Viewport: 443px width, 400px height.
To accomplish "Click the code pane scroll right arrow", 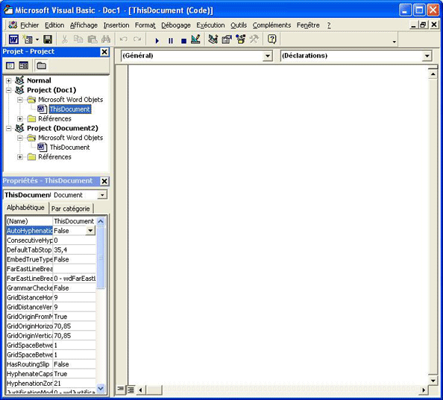I will pyautogui.click(x=423, y=390).
